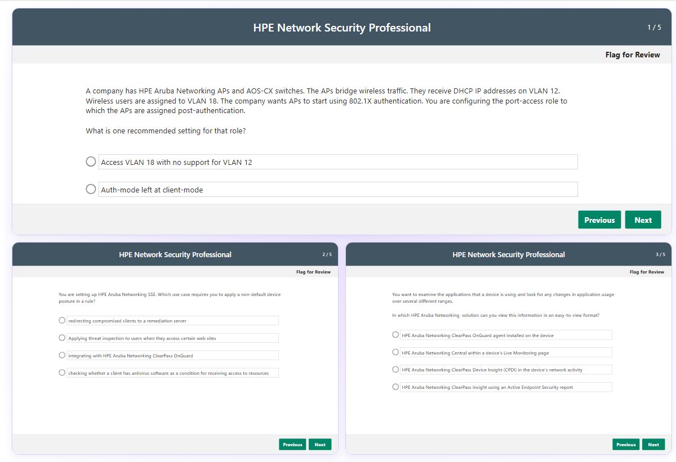Screen dimensions: 676x462
Task: Select radio 'Access VLAN 18 with no support for VLAN 12'
Action: point(91,162)
